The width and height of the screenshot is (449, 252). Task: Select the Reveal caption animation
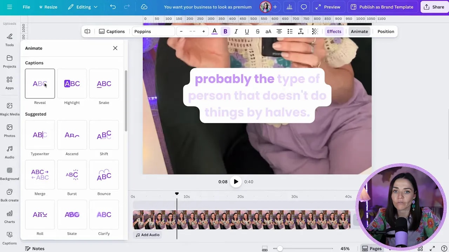[x=40, y=84]
